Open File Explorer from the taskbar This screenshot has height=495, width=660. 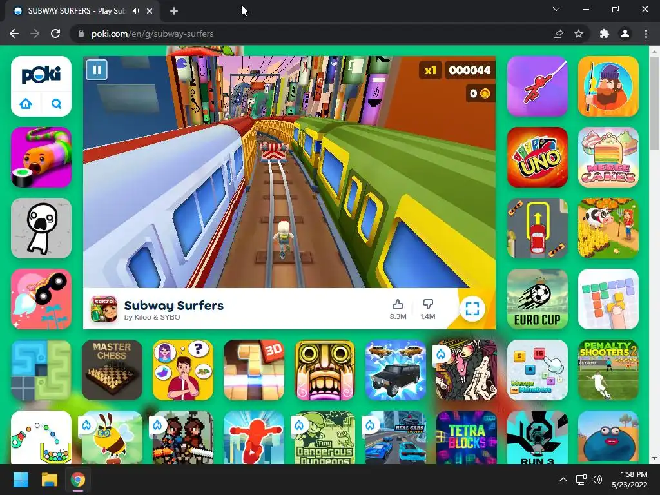49,480
